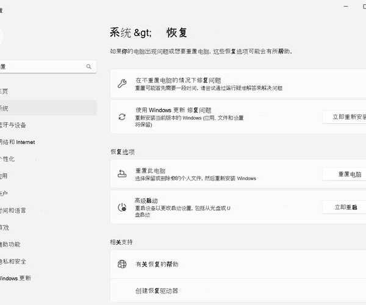Focus the settings search box

coord(48,66)
